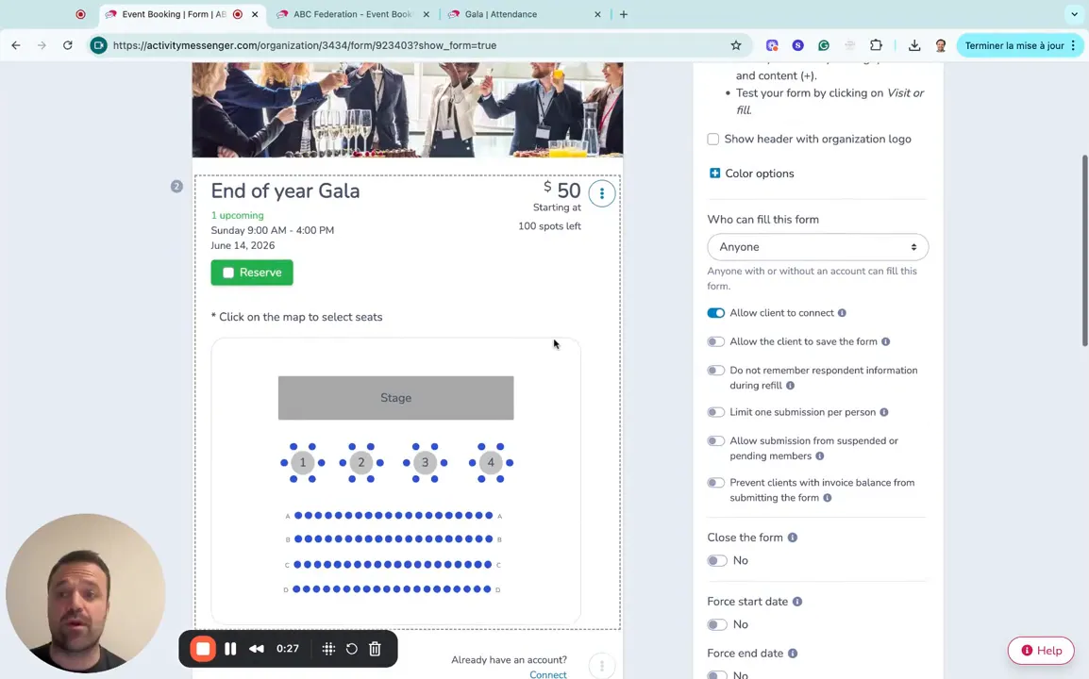Screen dimensions: 1089x679
Task: Discard the recording with the trash icon
Action: coord(375,648)
